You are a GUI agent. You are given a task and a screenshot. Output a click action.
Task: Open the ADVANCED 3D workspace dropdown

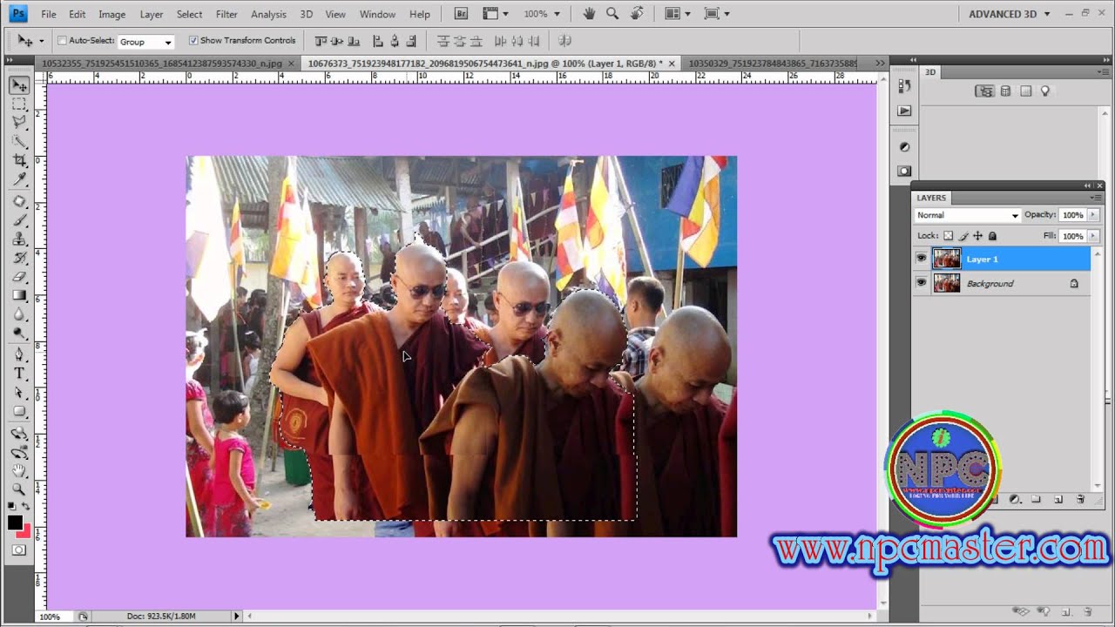click(x=1009, y=14)
